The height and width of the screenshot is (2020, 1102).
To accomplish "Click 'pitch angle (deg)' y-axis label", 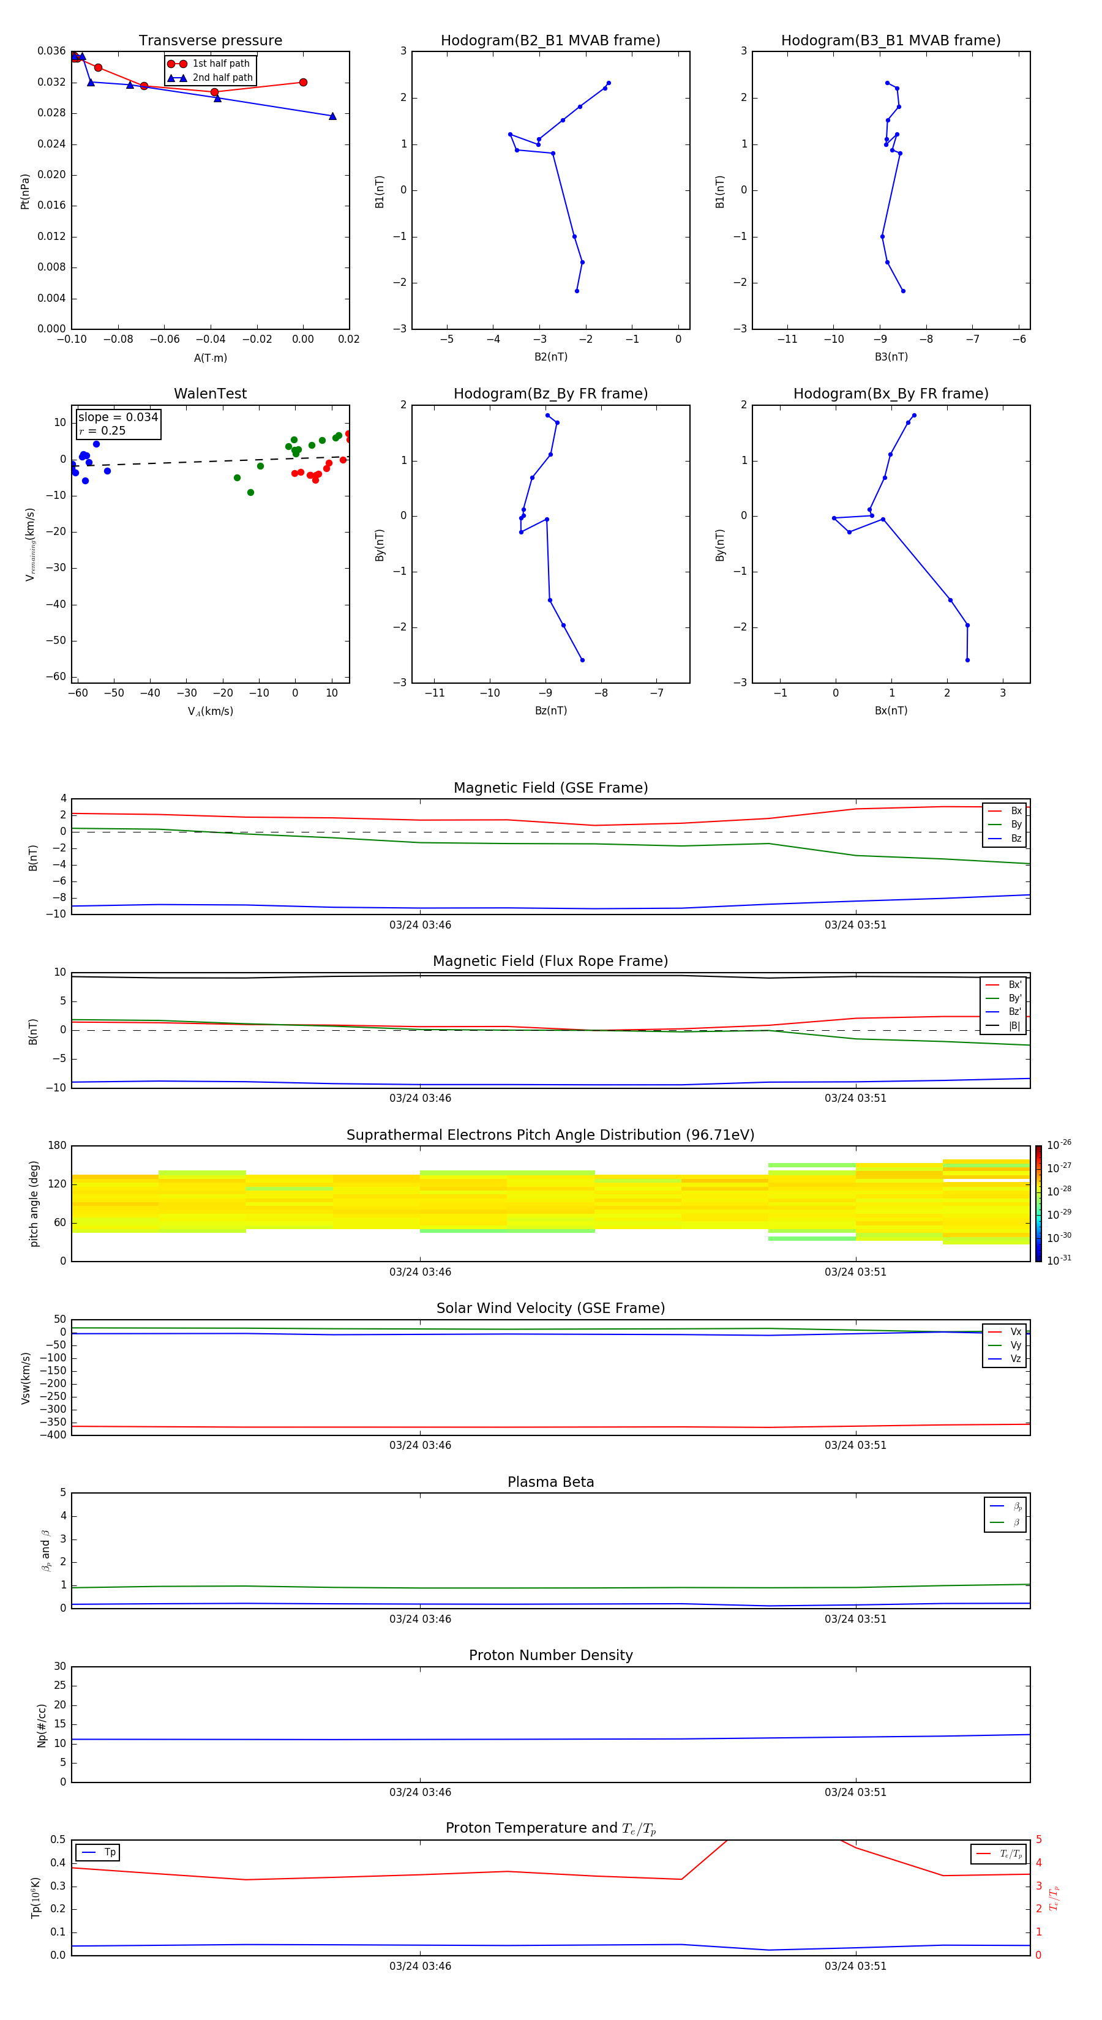I will click(34, 1203).
